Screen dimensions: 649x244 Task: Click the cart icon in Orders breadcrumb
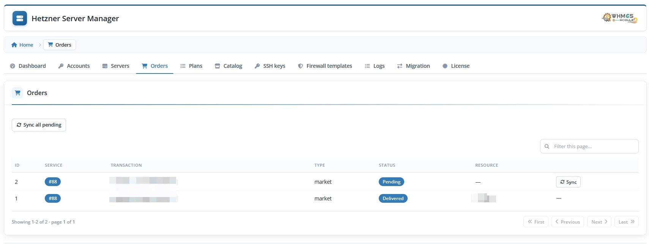(50, 45)
